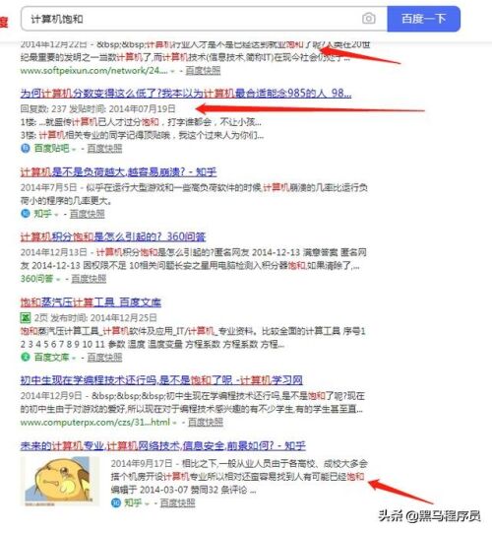492x533 pixels.
Task: Click the green 百度文库 source icon
Action: (26, 357)
